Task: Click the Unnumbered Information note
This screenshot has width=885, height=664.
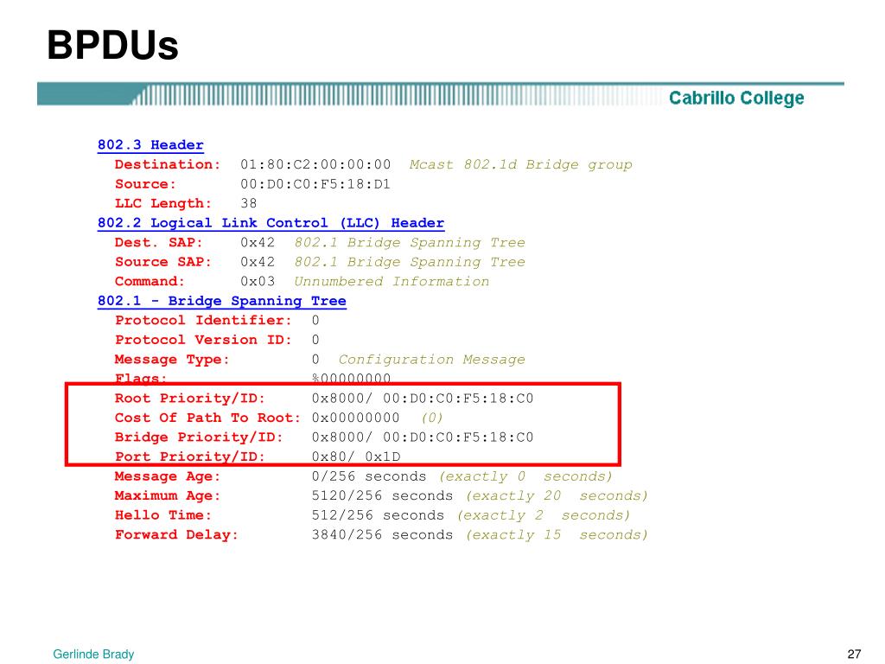Action: tap(392, 281)
